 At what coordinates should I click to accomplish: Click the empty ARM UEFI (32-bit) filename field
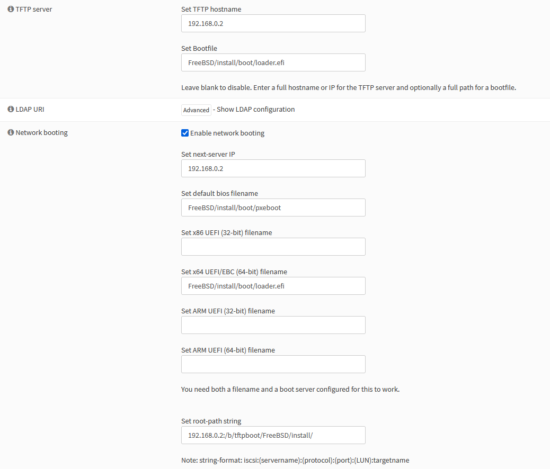tap(273, 325)
